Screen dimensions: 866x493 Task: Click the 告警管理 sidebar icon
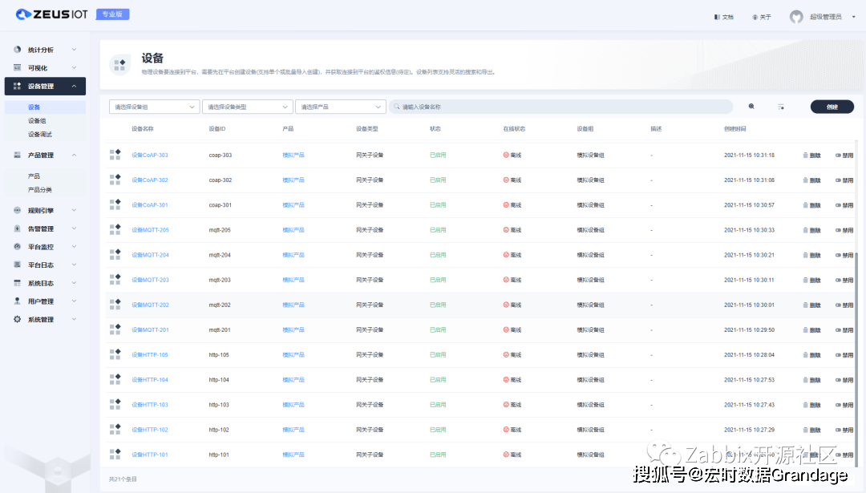point(16,228)
